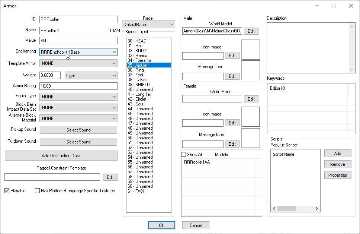Click the Female Message Icon preview box
Image resolution: width=360 pixels, height=234 pixels.
251,138
